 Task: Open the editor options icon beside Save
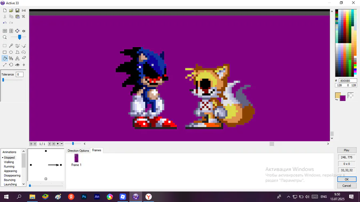(24, 10)
